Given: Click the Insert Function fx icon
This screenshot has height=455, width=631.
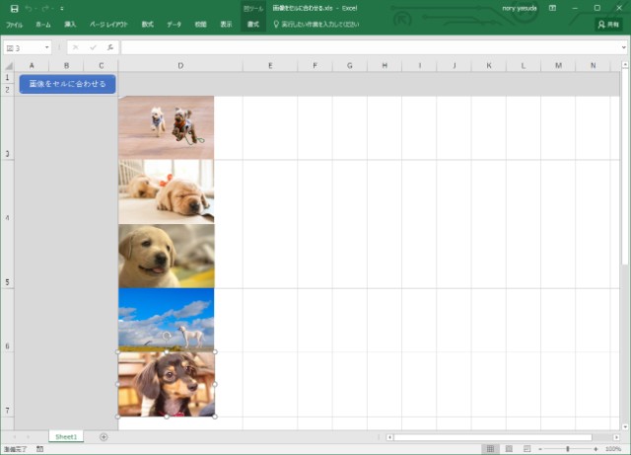Looking at the screenshot, I should pyautogui.click(x=110, y=47).
